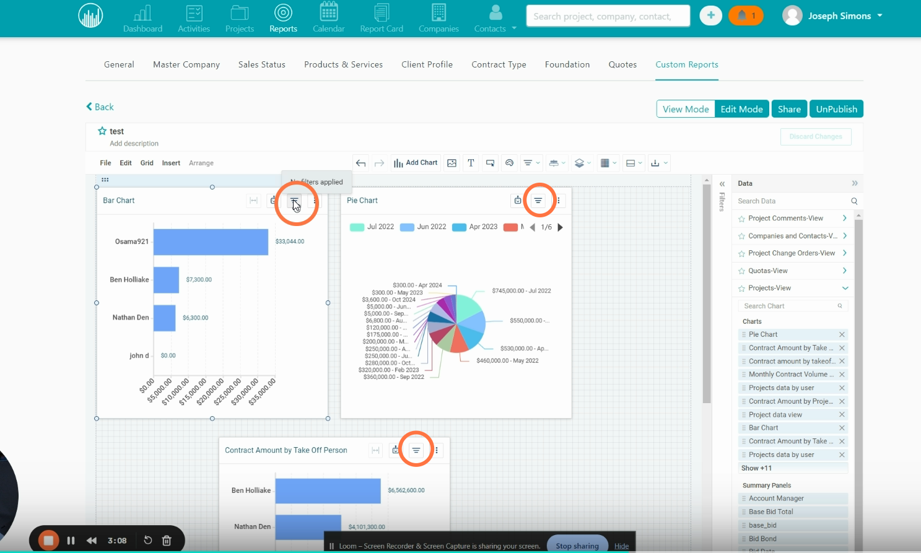
Task: Click the plus add button in header
Action: [x=711, y=15]
